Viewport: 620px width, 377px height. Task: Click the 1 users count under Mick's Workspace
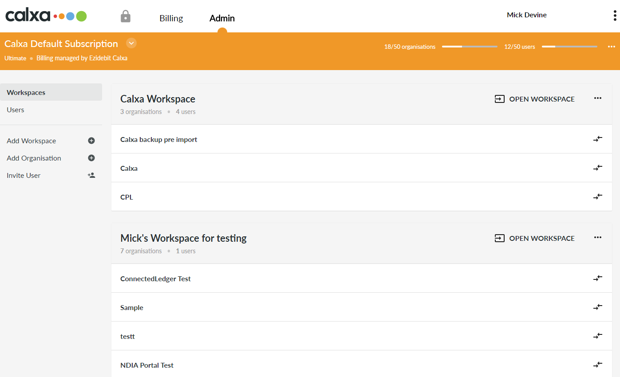click(186, 251)
